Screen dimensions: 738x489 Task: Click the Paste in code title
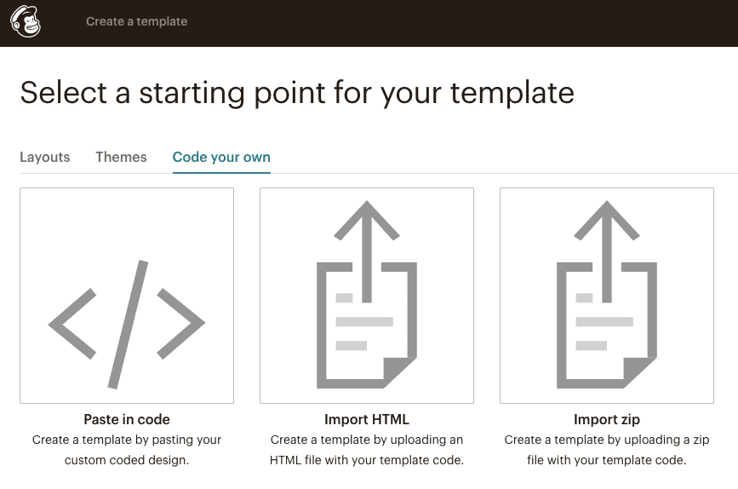coord(127,419)
